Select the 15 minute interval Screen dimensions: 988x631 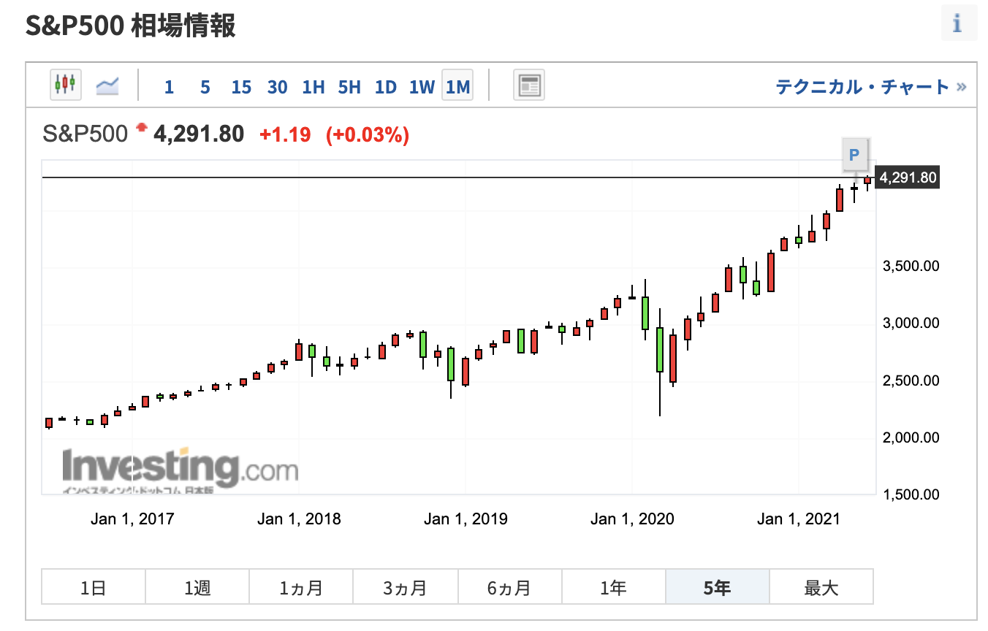pyautogui.click(x=241, y=88)
